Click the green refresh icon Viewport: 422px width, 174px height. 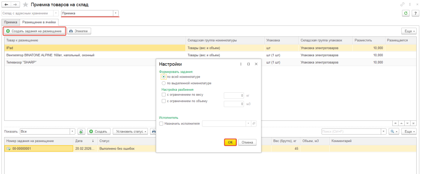(x=406, y=14)
